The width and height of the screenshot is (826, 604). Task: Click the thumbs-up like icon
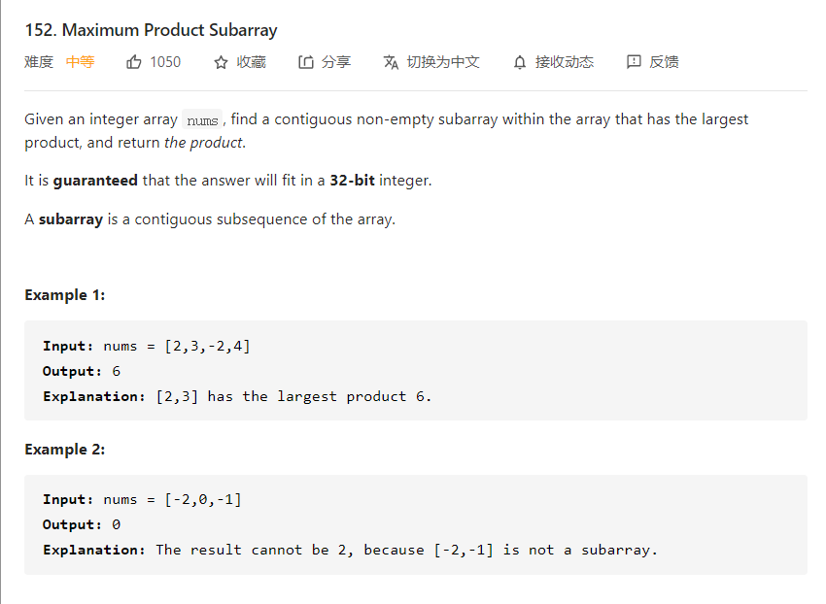[x=134, y=62]
